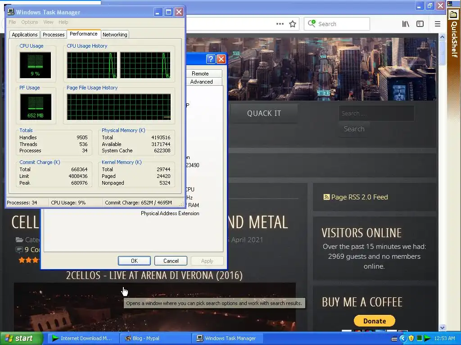The image size is (461, 345).
Task: Click scrollbar down arrow on web page
Action: 442,327
